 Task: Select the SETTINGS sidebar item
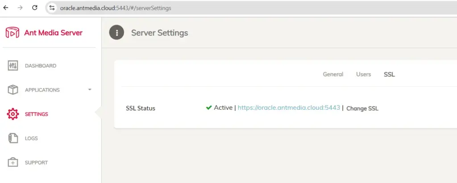pos(37,114)
